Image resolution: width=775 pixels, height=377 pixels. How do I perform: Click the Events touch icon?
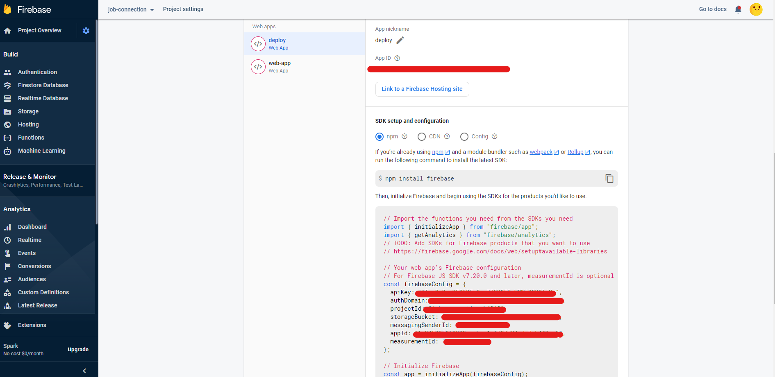7,253
